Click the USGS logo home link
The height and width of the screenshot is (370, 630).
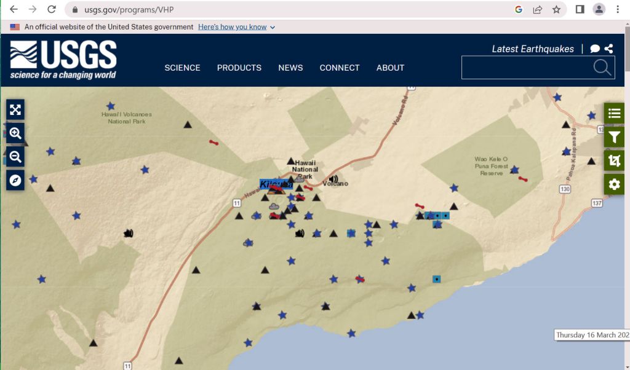tap(63, 60)
